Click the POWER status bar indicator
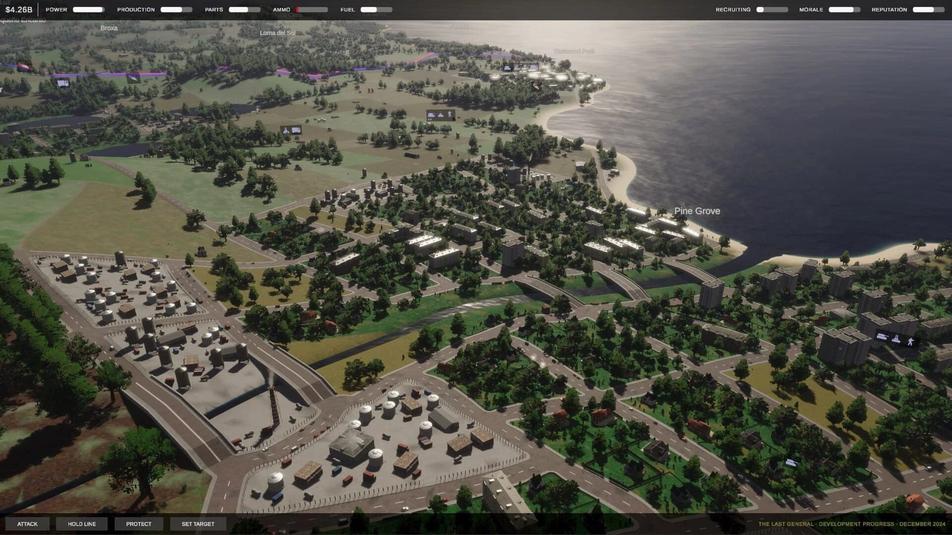Image resolution: width=952 pixels, height=535 pixels. pos(89,9)
